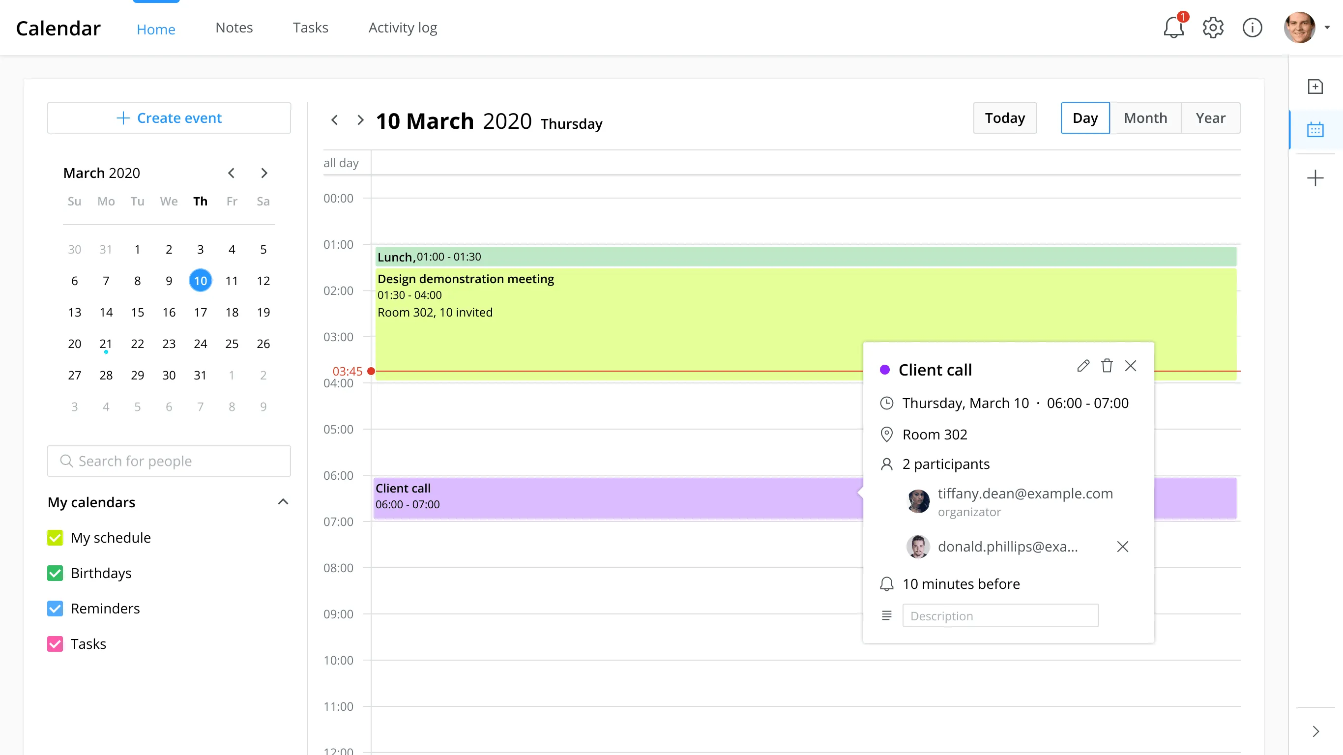Open the notifications bell
Viewport: 1343px width, 755px height.
[x=1173, y=28]
